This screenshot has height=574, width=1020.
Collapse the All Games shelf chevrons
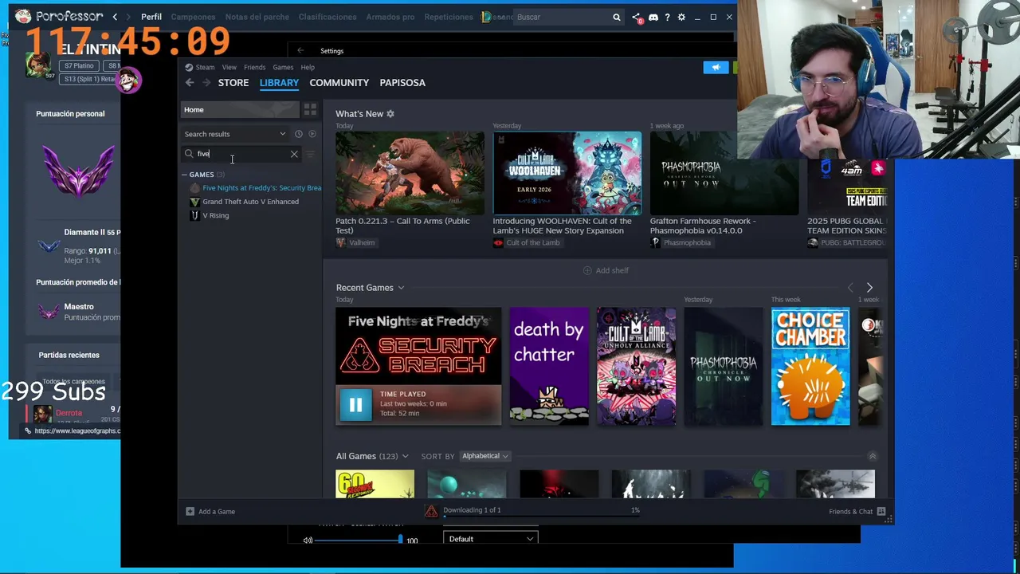(x=872, y=456)
